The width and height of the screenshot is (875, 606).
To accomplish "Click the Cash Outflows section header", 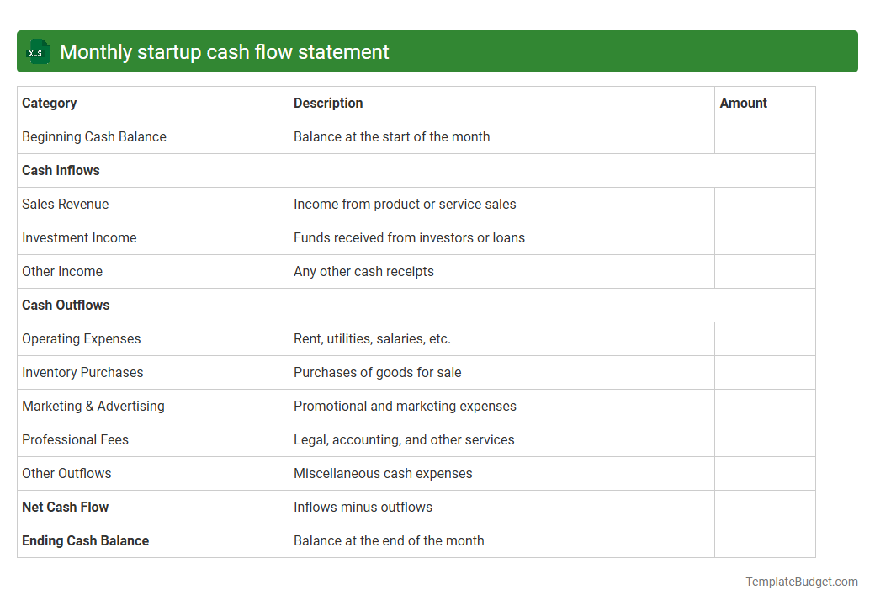I will [66, 305].
